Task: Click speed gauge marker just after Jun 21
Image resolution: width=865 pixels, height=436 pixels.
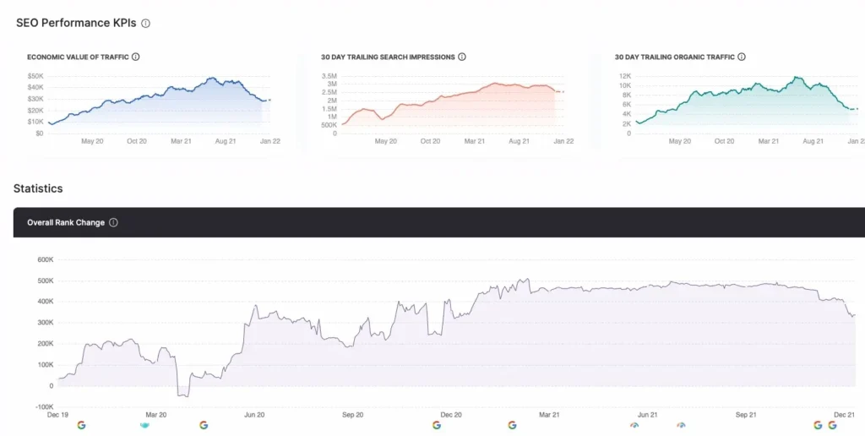Action: coord(681,425)
